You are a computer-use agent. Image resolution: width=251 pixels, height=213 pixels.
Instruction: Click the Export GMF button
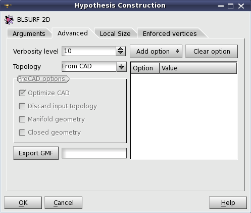pos(36,153)
